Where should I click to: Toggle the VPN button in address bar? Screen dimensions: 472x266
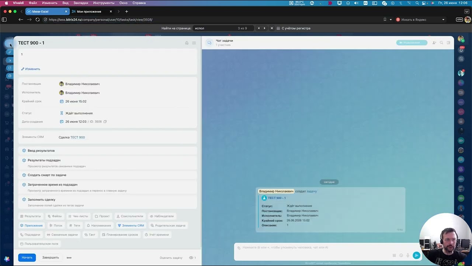pyautogui.click(x=459, y=20)
